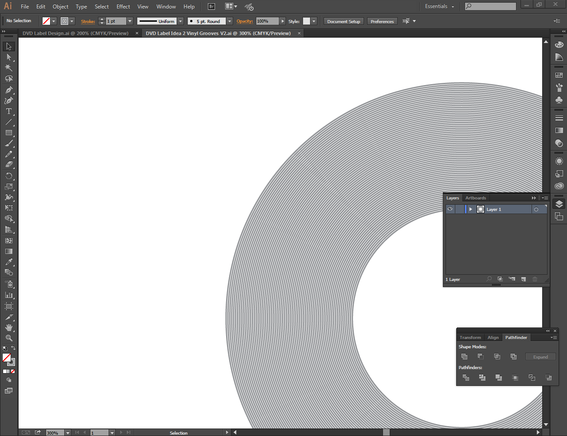The height and width of the screenshot is (436, 567).
Task: Select the Type tool
Action: 9,111
